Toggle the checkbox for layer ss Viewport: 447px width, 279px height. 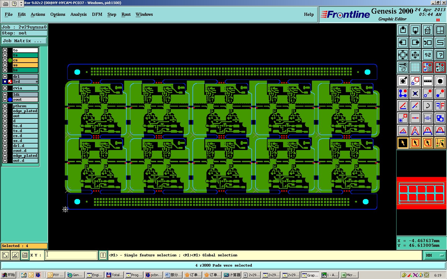tap(5, 65)
